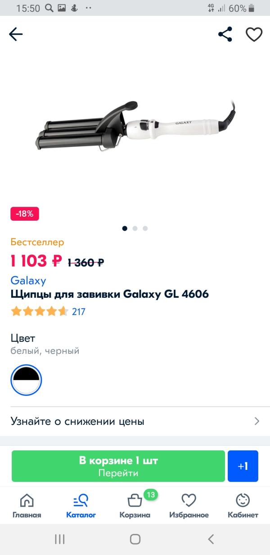
Task: Switch to the Каталог tab
Action: (81, 505)
